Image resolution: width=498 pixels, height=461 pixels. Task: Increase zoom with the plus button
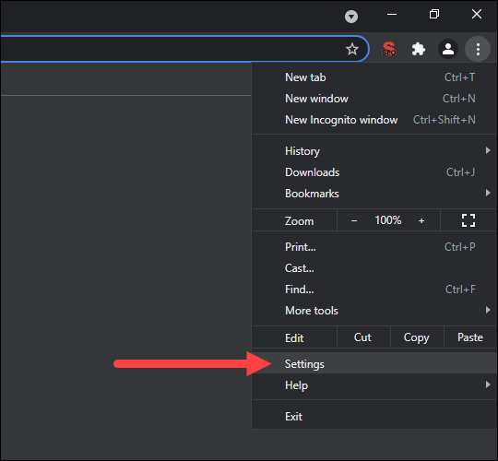(421, 220)
